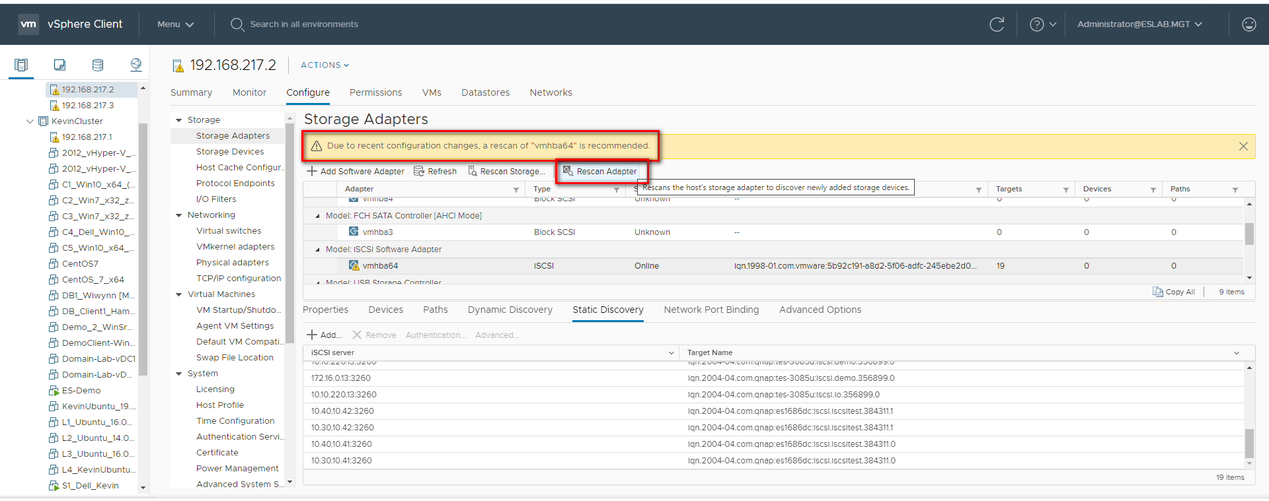Click the global refresh icon in header
The width and height of the screenshot is (1269, 501).
(x=997, y=24)
